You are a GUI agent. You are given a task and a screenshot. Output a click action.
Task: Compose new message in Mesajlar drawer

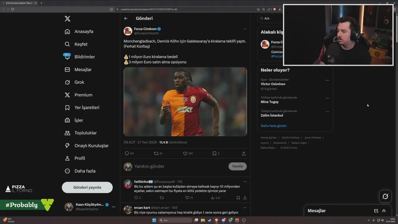(x=376, y=211)
